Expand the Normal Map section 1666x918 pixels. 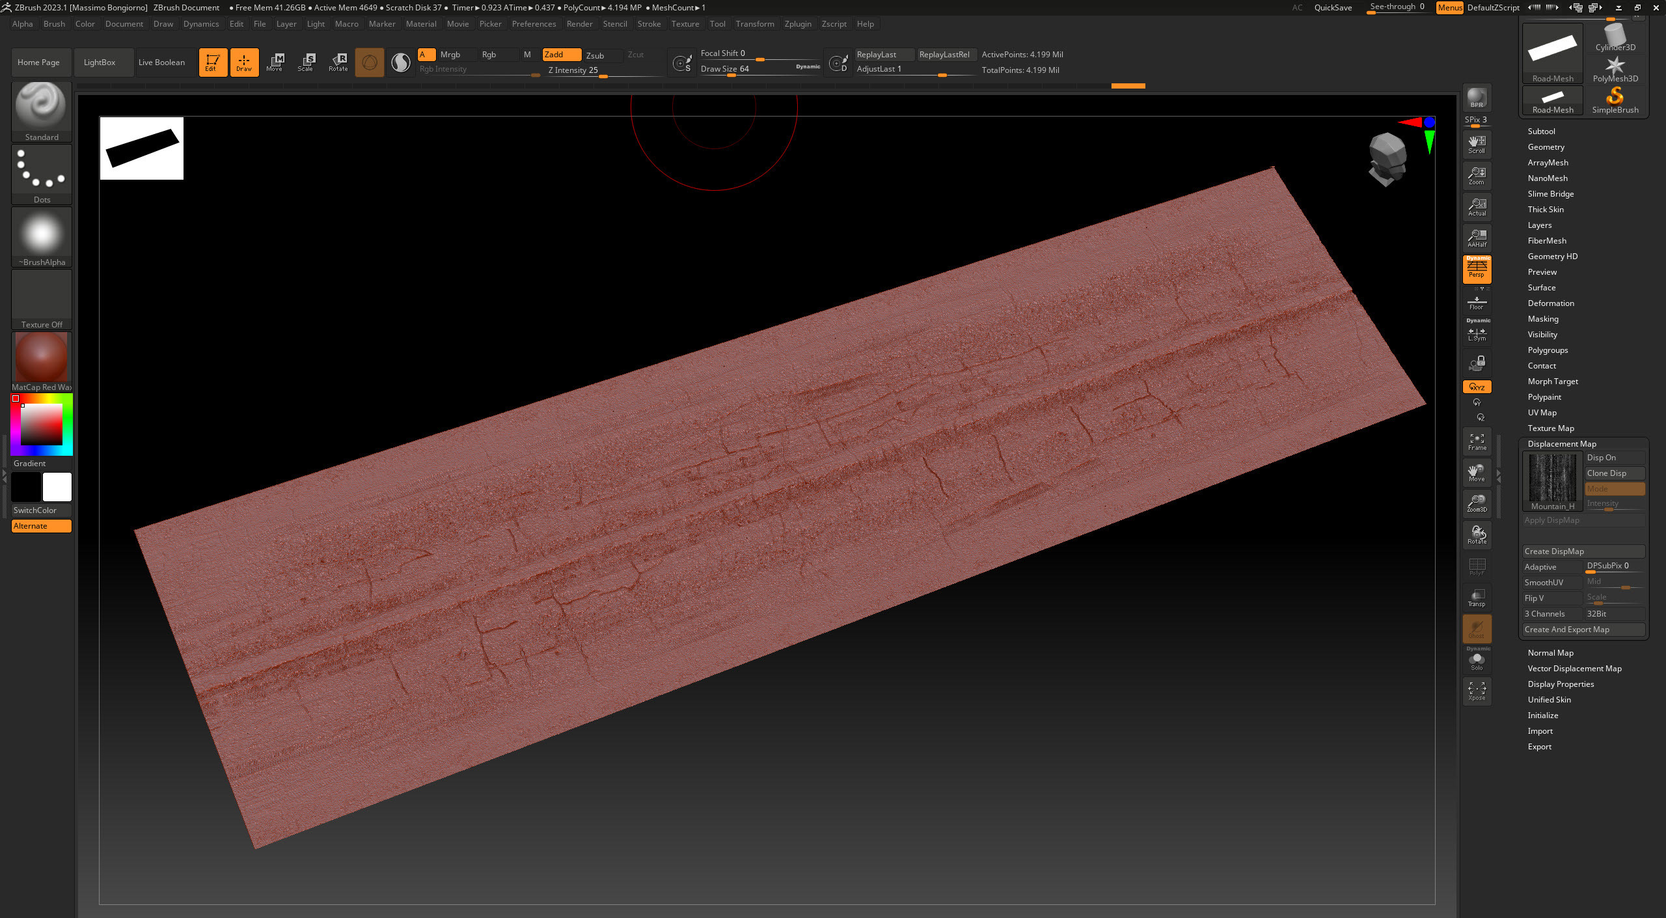point(1551,653)
